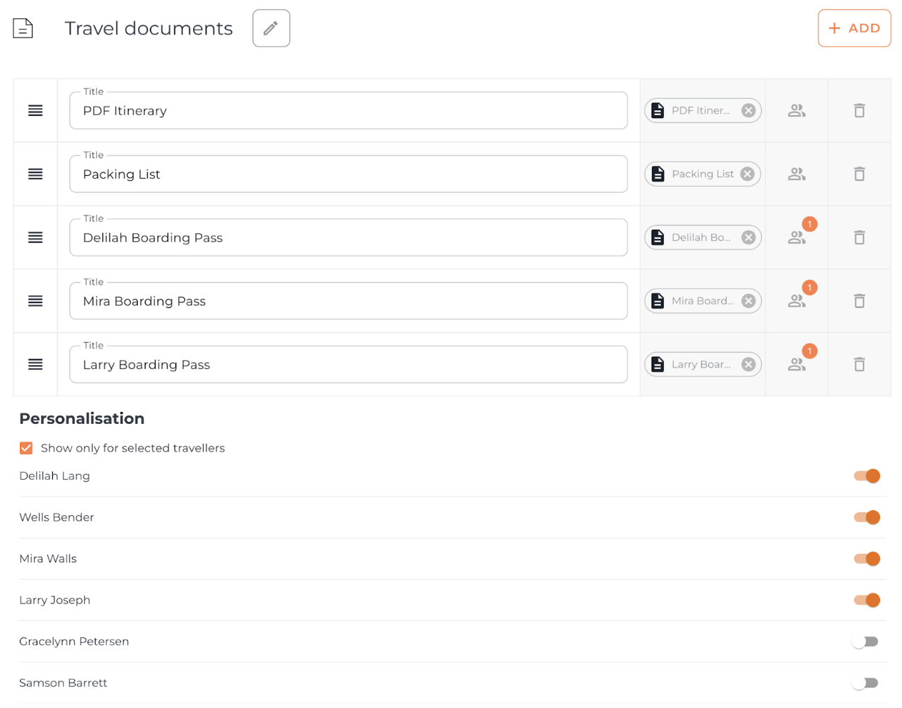Uncheck Show only for selected travellers

point(26,448)
